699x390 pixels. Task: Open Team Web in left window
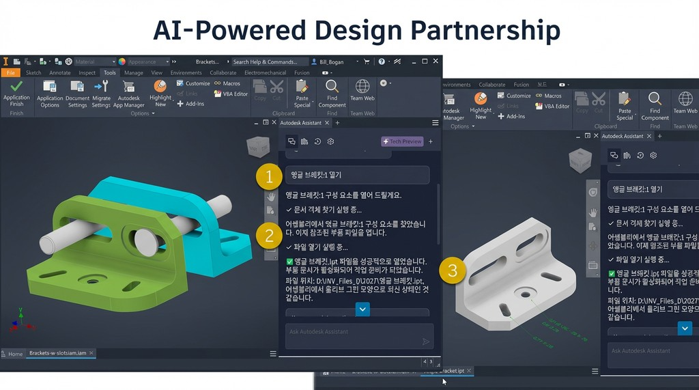(x=362, y=90)
